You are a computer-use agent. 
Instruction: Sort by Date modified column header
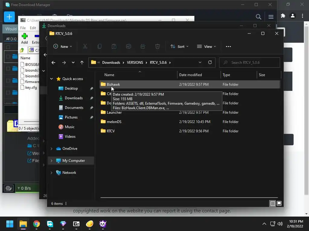(199, 75)
